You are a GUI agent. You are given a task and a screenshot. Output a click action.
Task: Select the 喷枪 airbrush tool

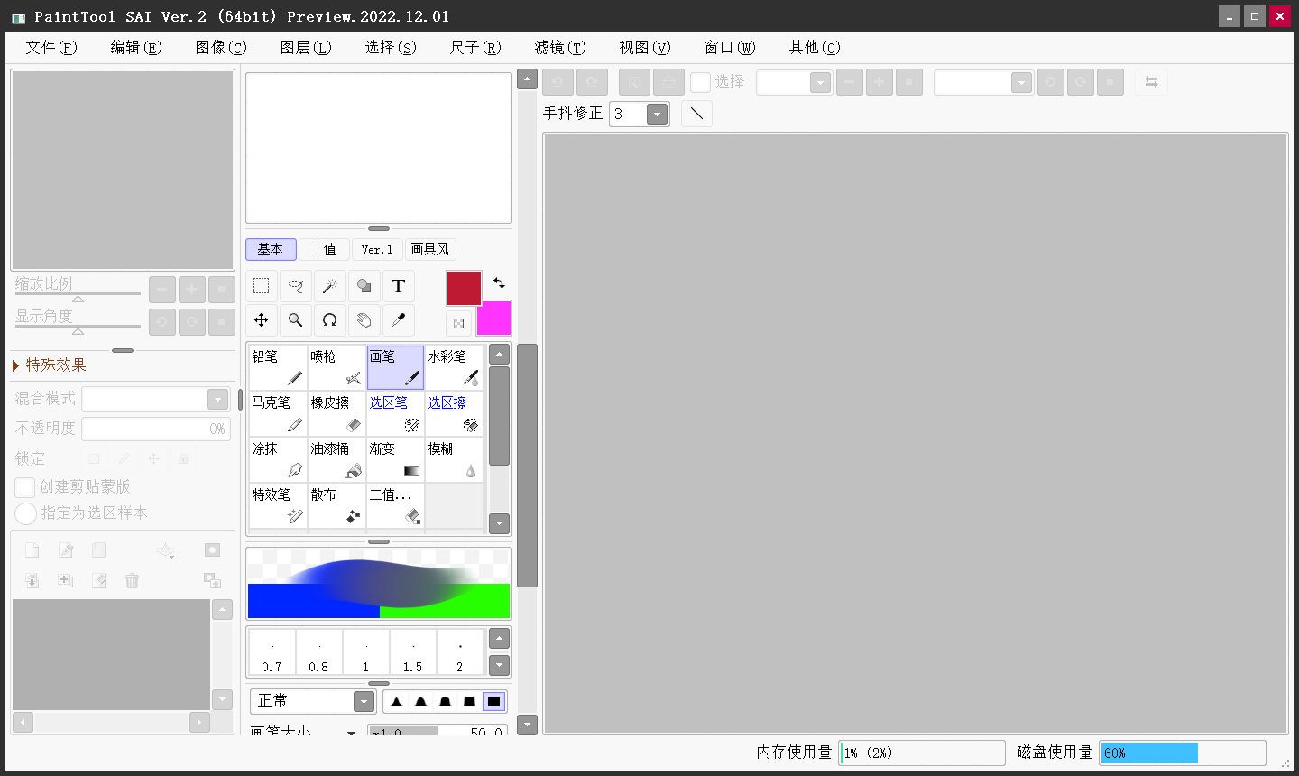pos(336,368)
